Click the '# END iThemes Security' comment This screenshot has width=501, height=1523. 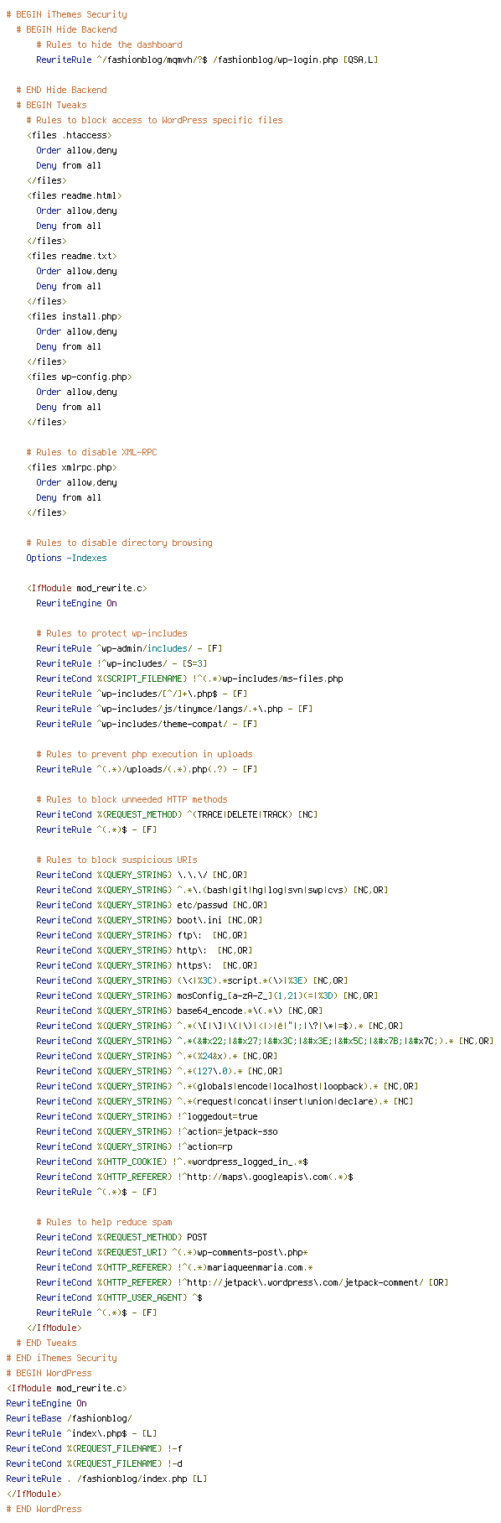tap(61, 1358)
